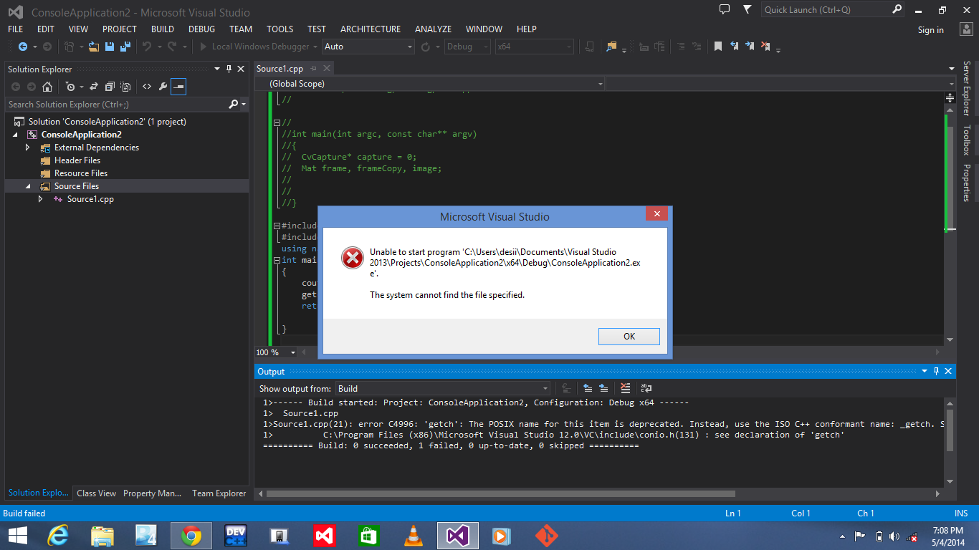Select Resource Files folder in tree
The height and width of the screenshot is (550, 979).
81,173
